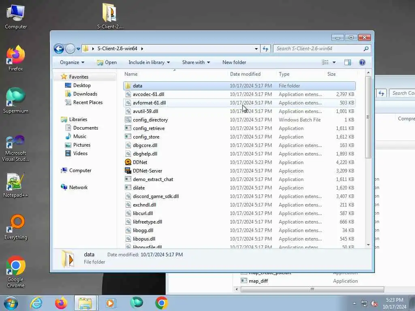Screen dimensions: 415x311
Task: Select Libraries in the navigation pane
Action: (x=78, y=119)
